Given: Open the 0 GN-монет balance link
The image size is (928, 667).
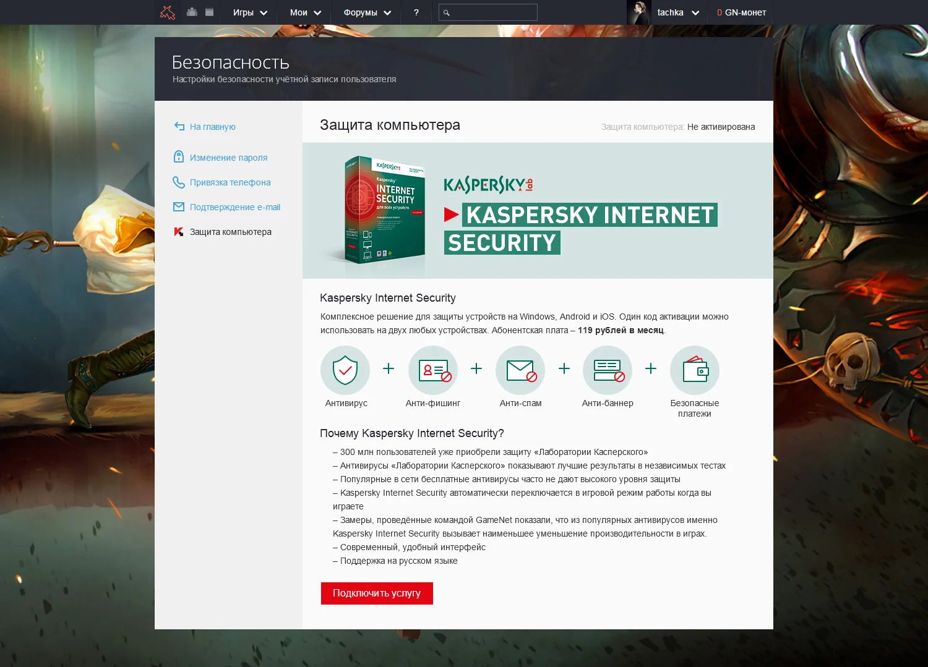Looking at the screenshot, I should click(x=741, y=12).
